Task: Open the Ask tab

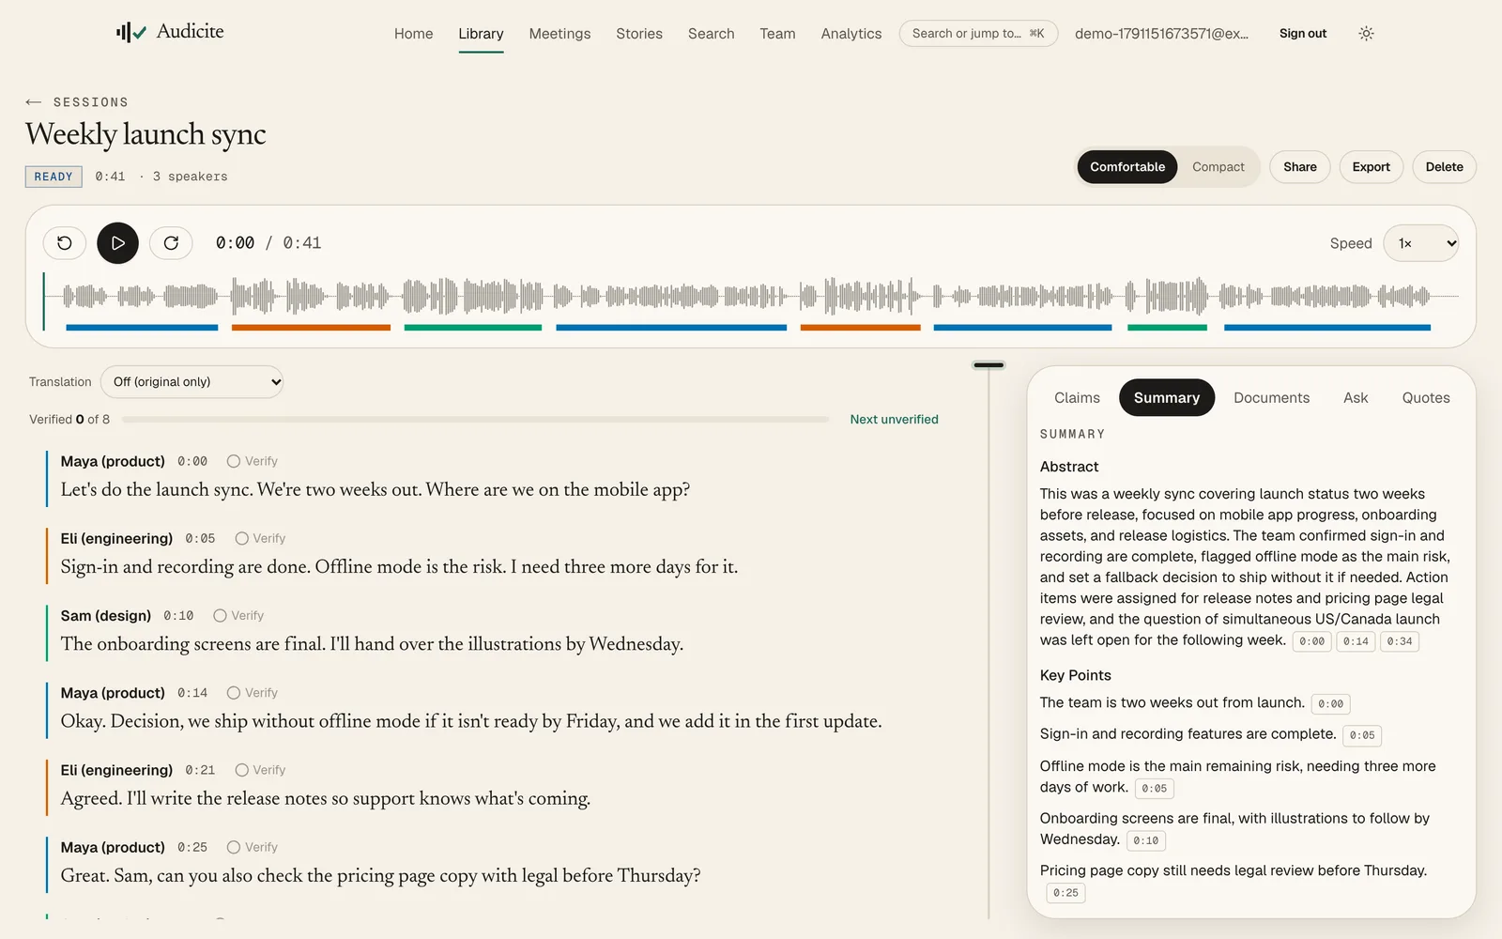Action: tap(1356, 398)
